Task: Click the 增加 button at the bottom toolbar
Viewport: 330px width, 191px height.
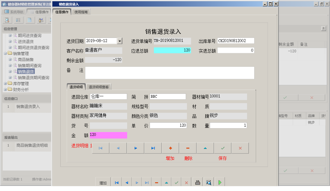Action: [x=102, y=182]
